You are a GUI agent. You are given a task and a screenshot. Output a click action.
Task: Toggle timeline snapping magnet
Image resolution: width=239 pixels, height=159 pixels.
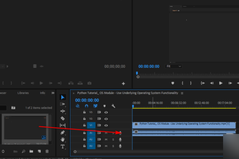[x=86, y=106]
